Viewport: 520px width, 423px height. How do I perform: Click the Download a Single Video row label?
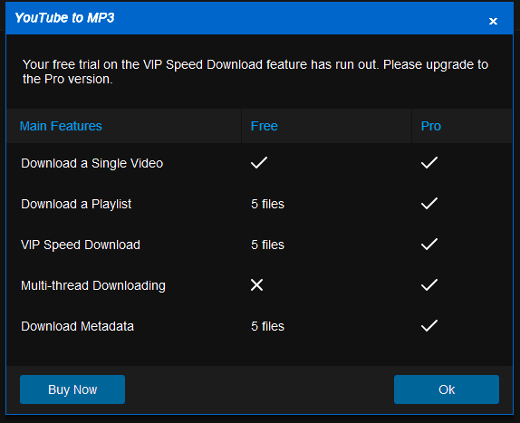pos(91,163)
